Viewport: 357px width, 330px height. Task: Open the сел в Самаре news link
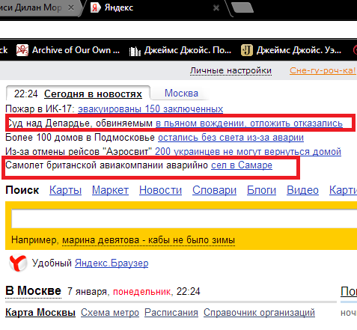(x=242, y=165)
